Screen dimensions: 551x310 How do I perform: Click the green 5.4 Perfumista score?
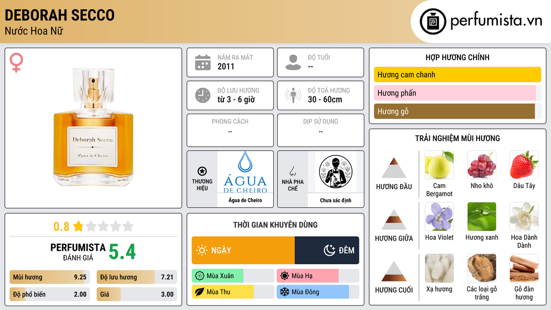pyautogui.click(x=122, y=252)
